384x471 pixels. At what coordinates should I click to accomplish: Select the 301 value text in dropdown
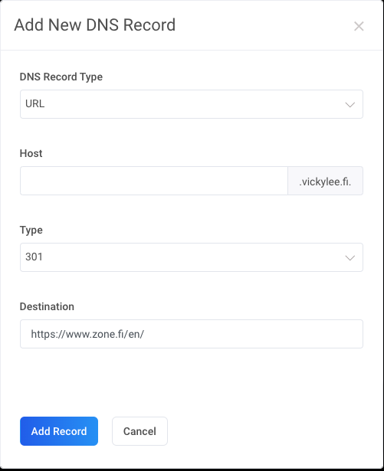pyautogui.click(x=34, y=257)
